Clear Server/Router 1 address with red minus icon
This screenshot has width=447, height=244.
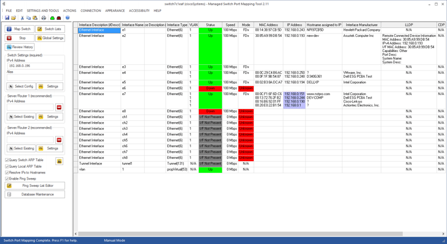click(x=59, y=107)
